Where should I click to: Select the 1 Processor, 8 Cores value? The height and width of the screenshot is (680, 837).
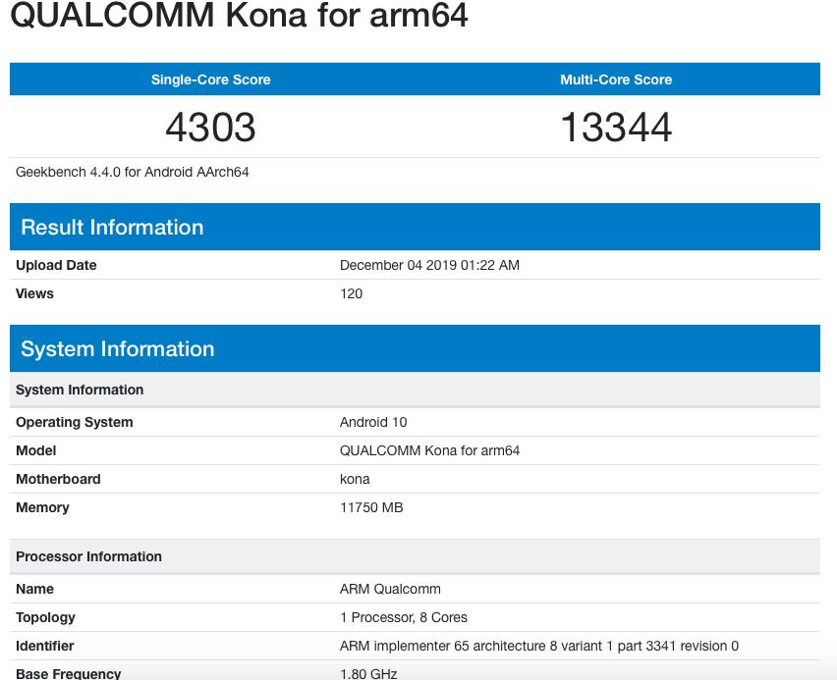pos(404,617)
